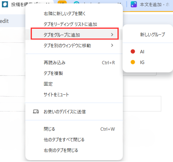Image resolution: width=173 pixels, height=162 pixels.
Task: Add tab to the AI group
Action: click(x=148, y=51)
